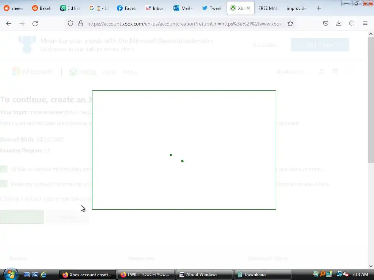The width and height of the screenshot is (374, 280).
Task: Bookmark this page with the star
Action: [x=290, y=24]
